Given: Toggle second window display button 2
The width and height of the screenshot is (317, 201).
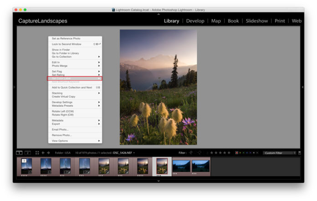Looking at the screenshot, I should click(27, 153).
